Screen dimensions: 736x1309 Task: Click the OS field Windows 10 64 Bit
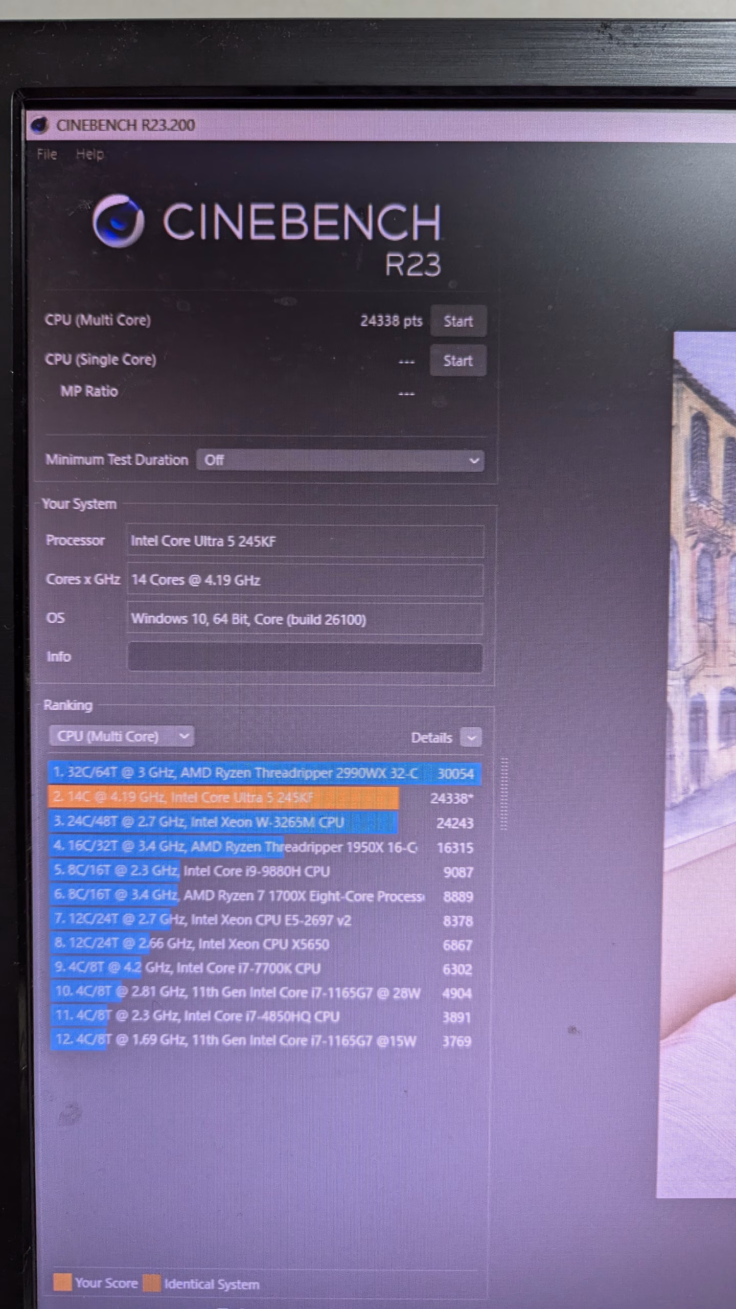tap(305, 619)
